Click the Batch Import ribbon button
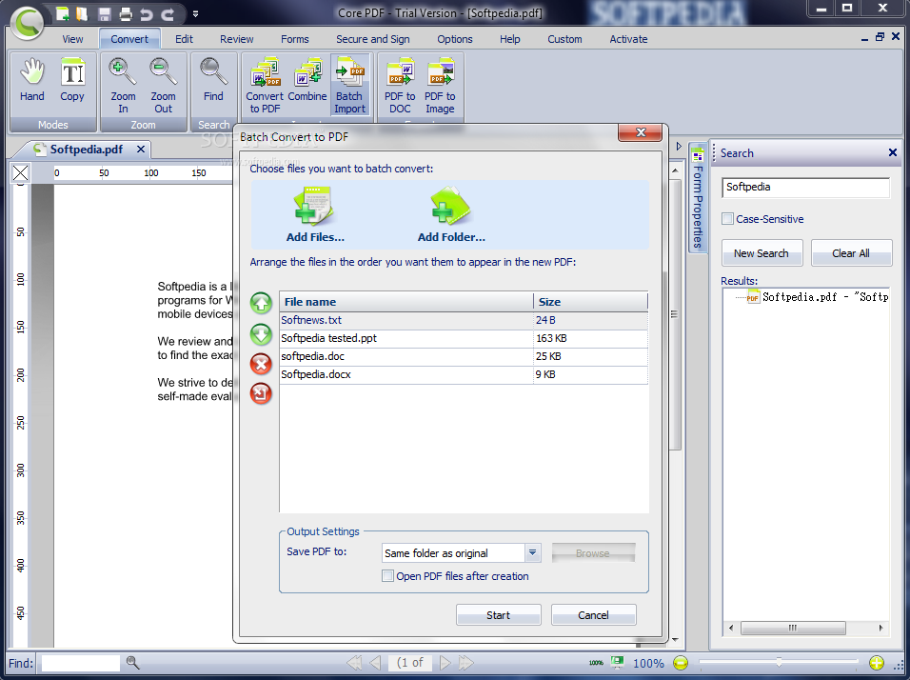Image resolution: width=910 pixels, height=680 pixels. 350,86
